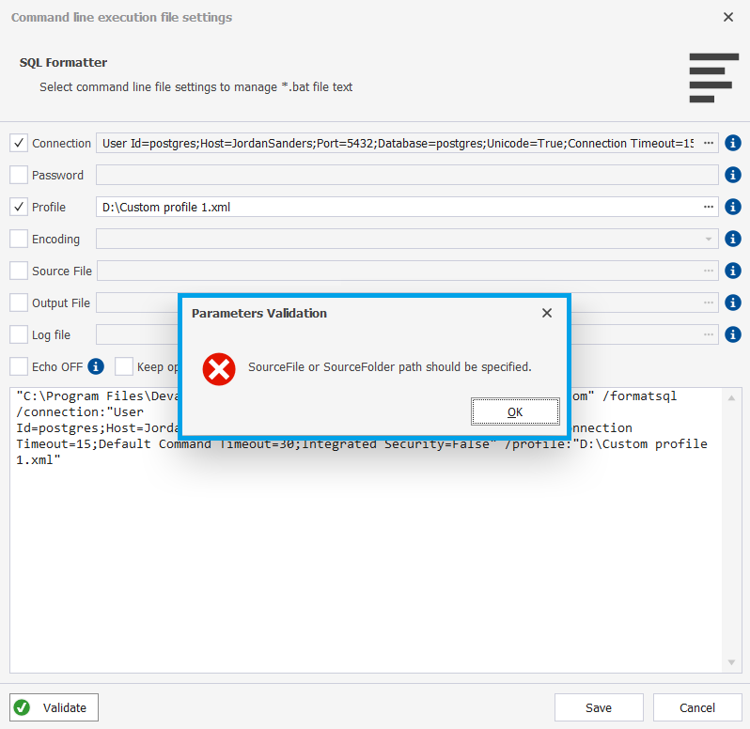Open the Output File ellipsis browse button

[709, 302]
